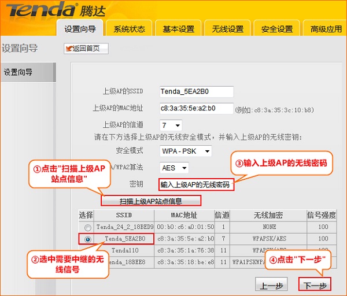
Task: Open the 安全模式 dropdown showing WPA-PSK
Action: point(186,151)
